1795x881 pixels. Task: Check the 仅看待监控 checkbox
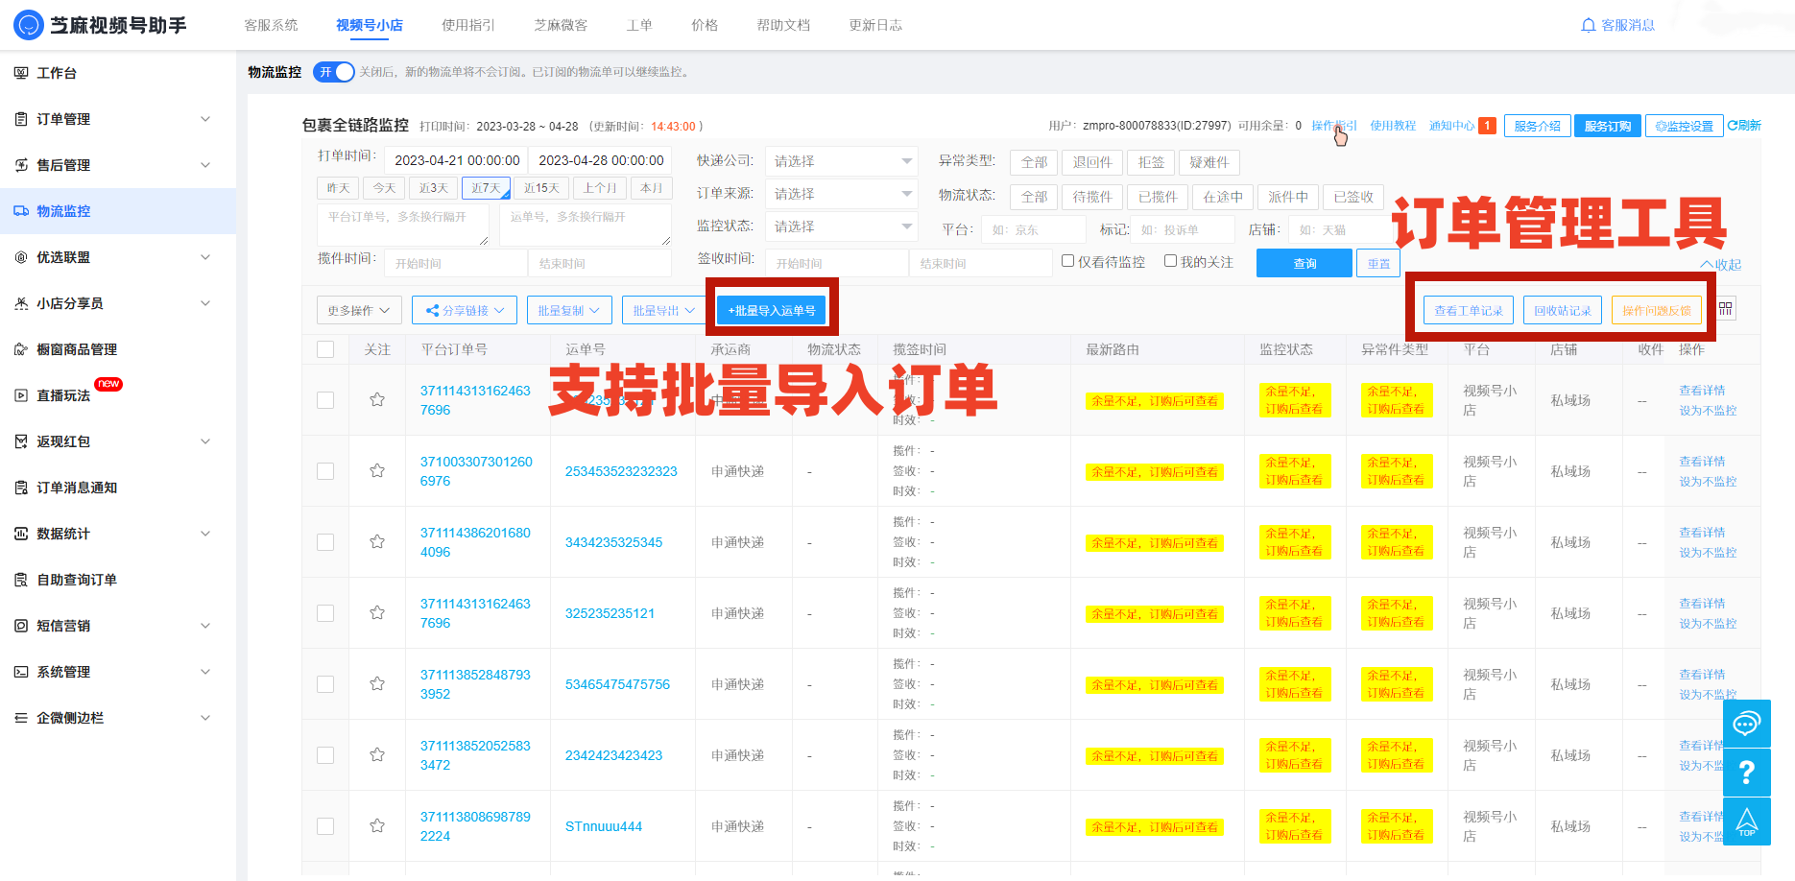point(1067,261)
